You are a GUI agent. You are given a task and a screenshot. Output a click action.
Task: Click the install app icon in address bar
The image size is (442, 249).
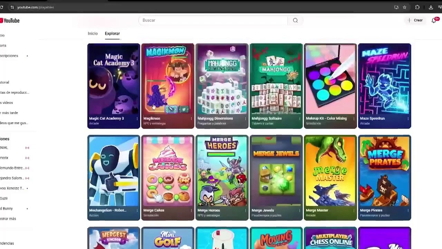tap(396, 7)
